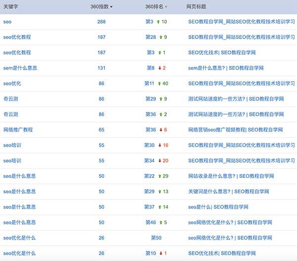Sort by 360排名 using its header arrow
Viewport: 297px width, 261px height.
(166, 7)
